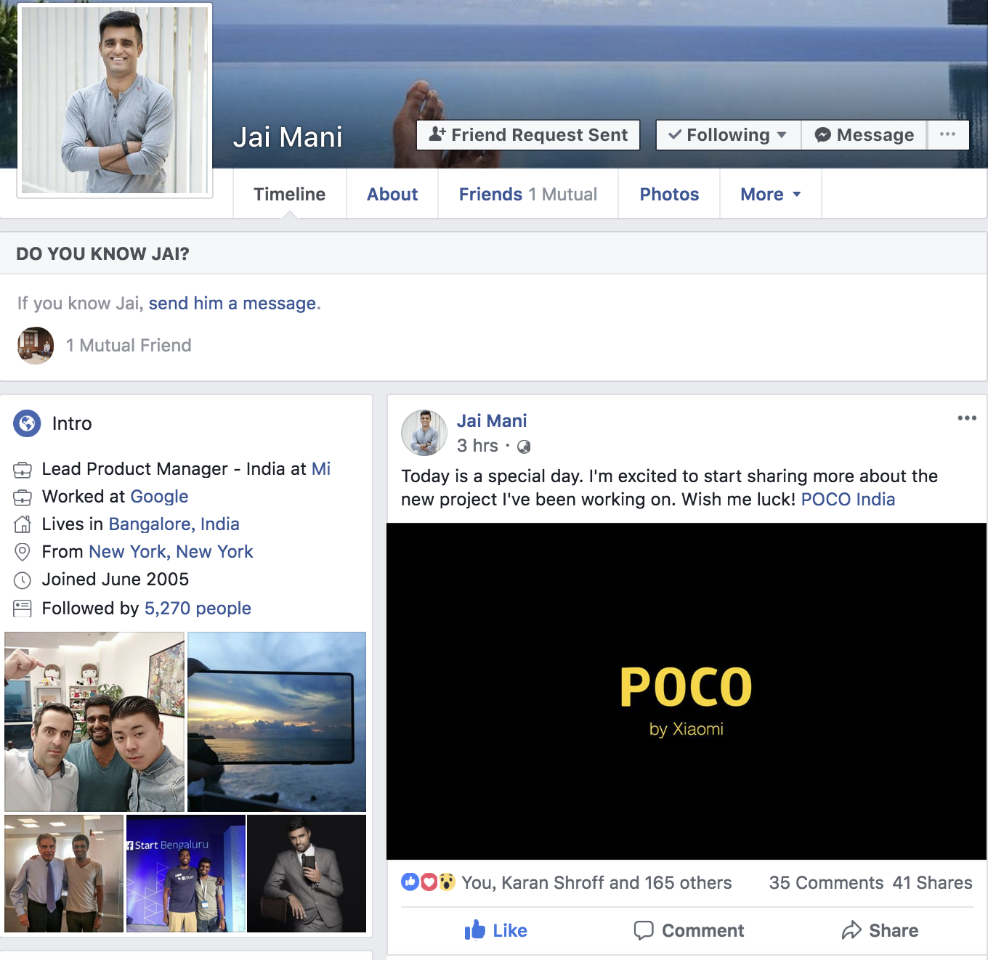Viewport: 988px width, 960px height.
Task: Open the Google workplace link
Action: 159,497
